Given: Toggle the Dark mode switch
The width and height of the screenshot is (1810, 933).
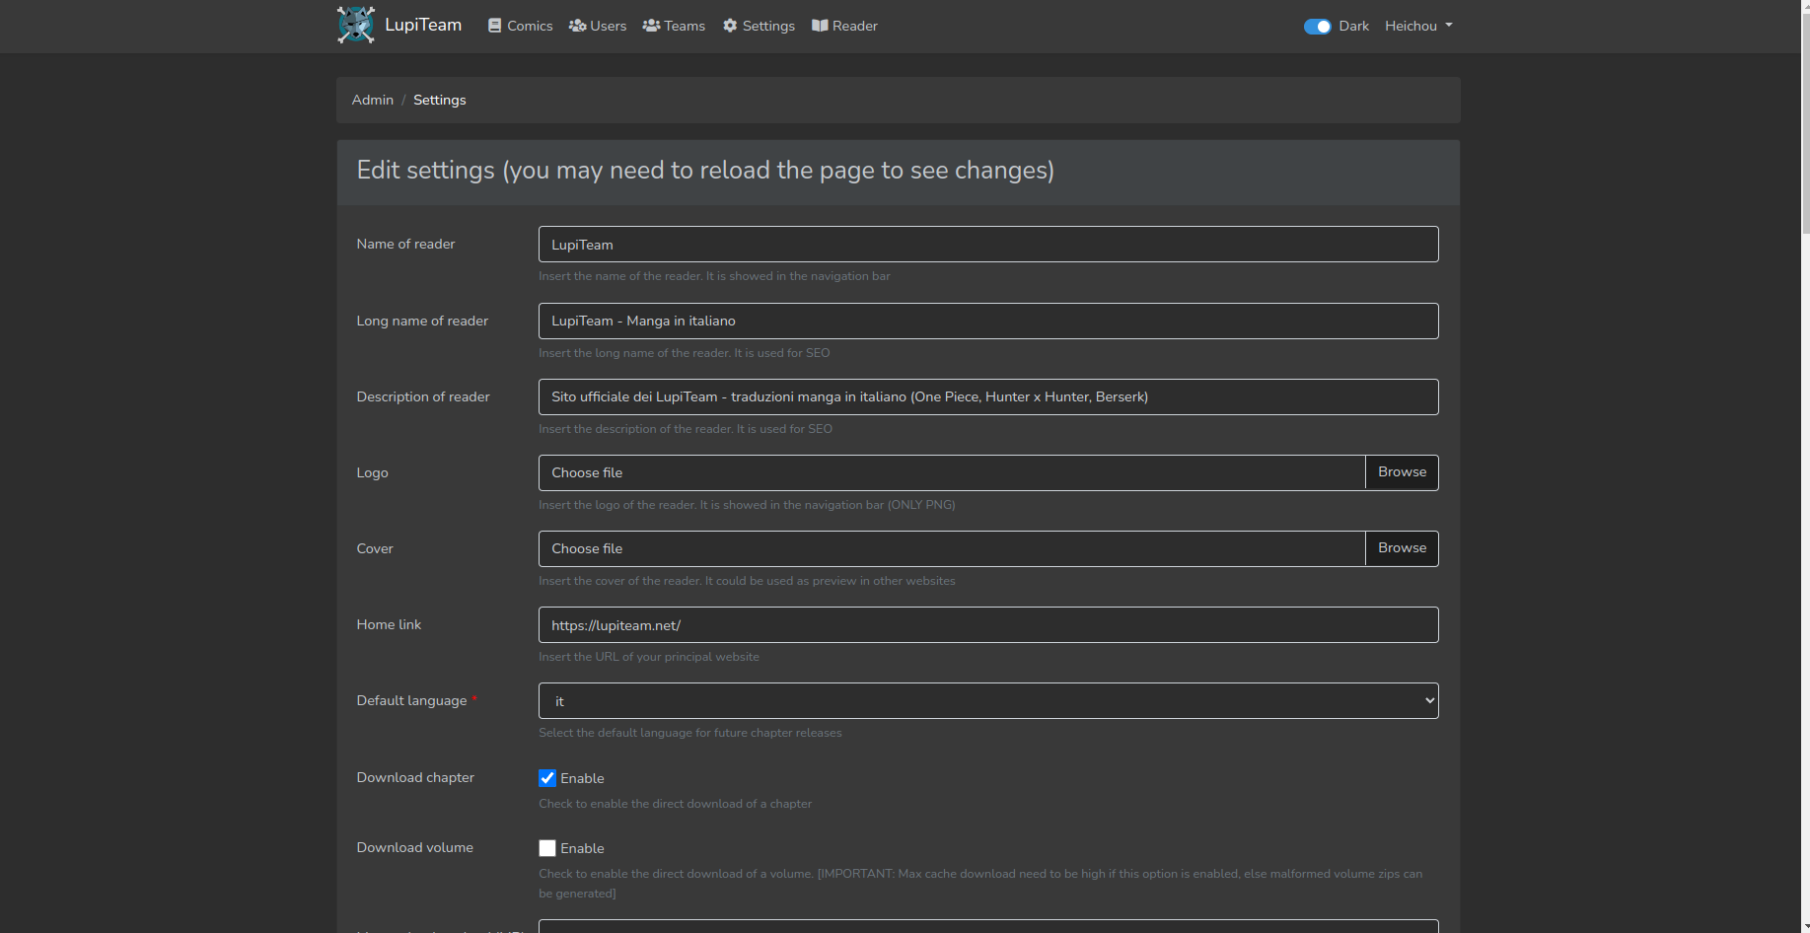Looking at the screenshot, I should click(x=1318, y=27).
